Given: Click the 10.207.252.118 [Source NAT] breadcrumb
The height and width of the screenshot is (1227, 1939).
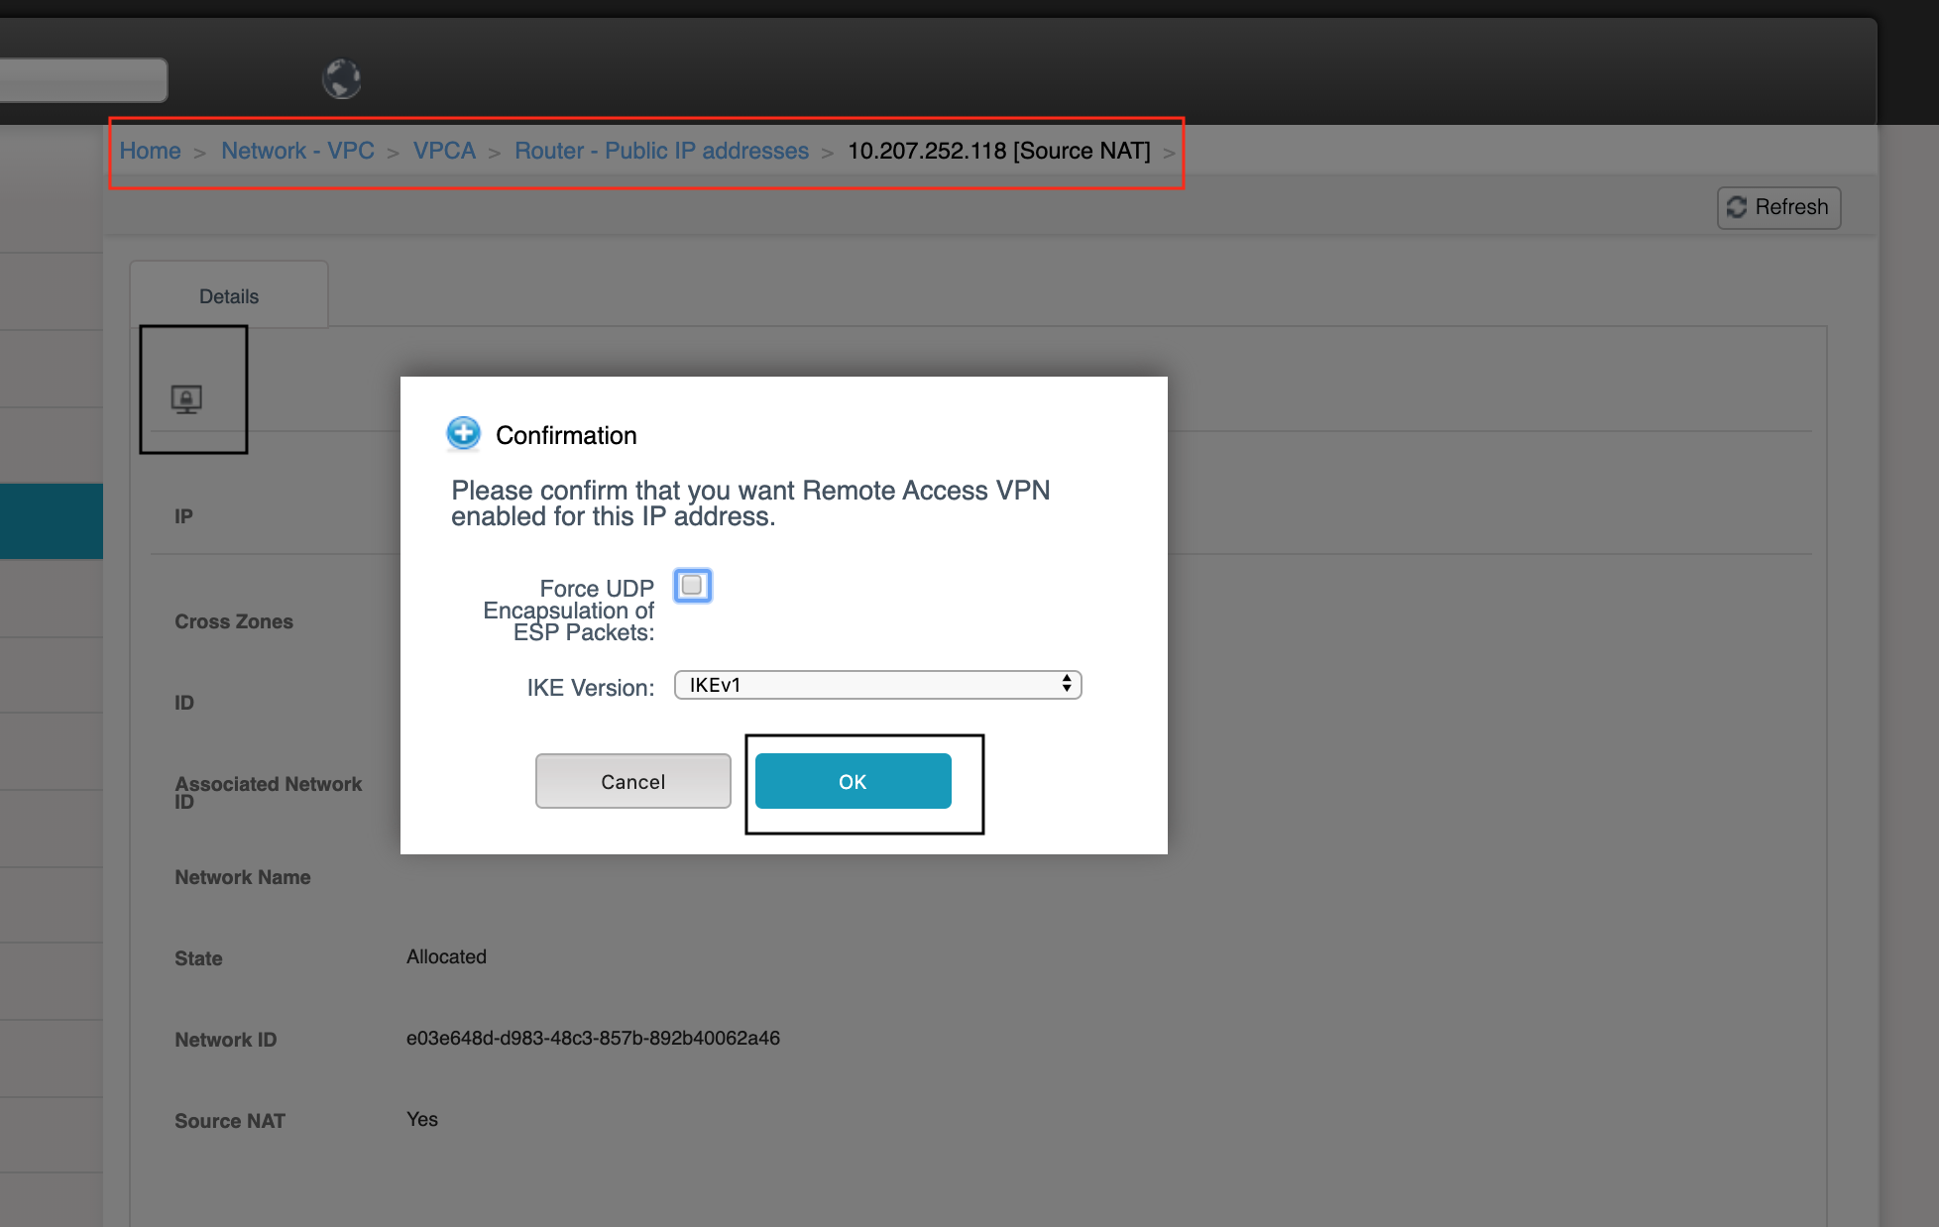Looking at the screenshot, I should pyautogui.click(x=998, y=151).
